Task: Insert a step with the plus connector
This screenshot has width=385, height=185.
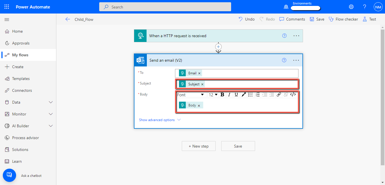Action: click(218, 47)
